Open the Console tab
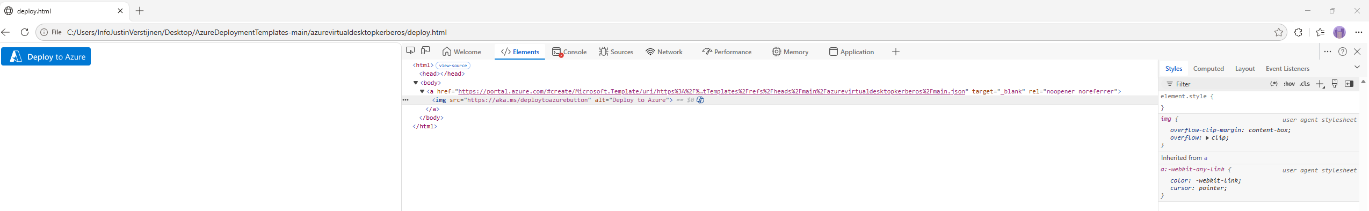This screenshot has width=1369, height=211. pos(569,52)
